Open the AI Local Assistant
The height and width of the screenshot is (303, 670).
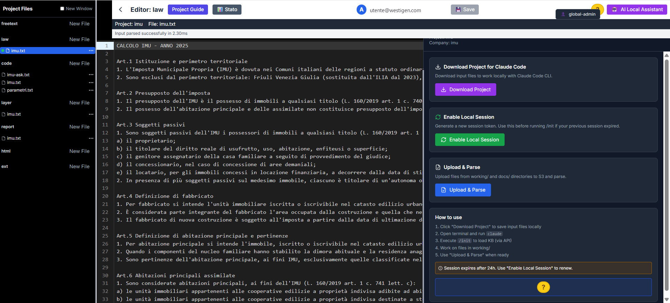[x=637, y=9]
